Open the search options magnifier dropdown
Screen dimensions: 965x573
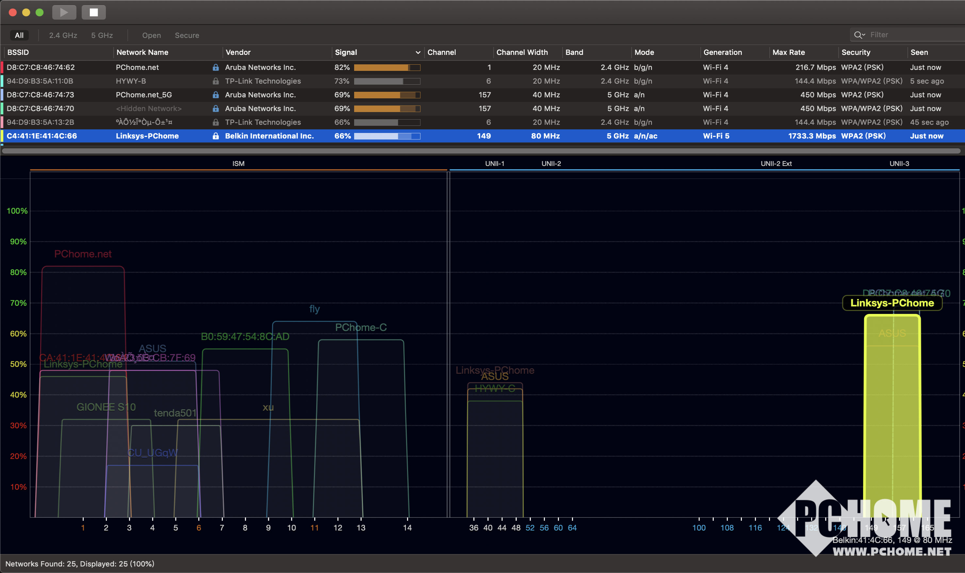[x=859, y=35]
